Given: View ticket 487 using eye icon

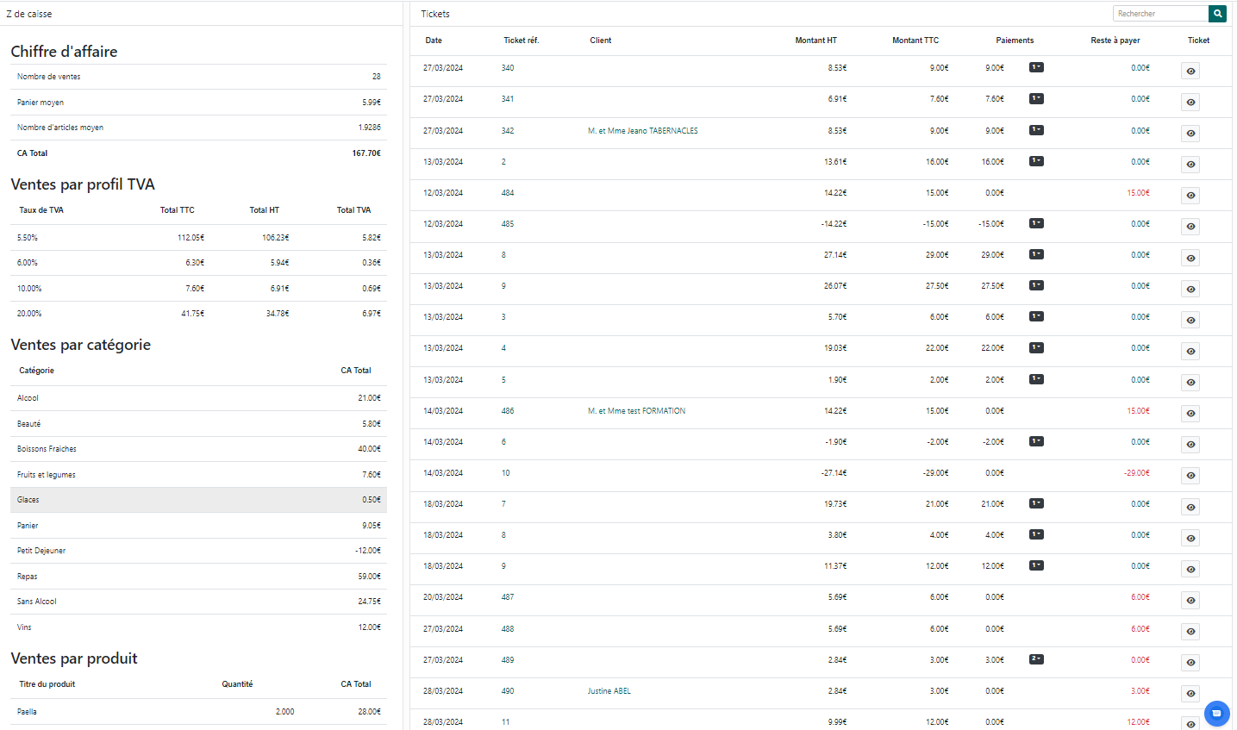Looking at the screenshot, I should [x=1190, y=601].
